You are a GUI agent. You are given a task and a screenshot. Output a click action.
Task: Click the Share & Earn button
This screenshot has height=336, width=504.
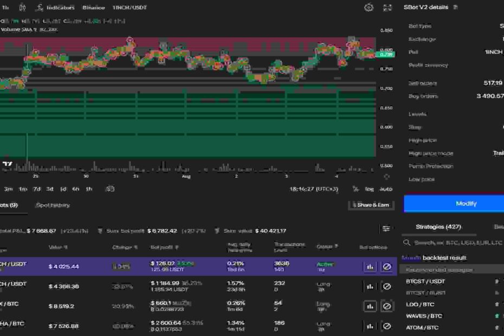tap(371, 205)
